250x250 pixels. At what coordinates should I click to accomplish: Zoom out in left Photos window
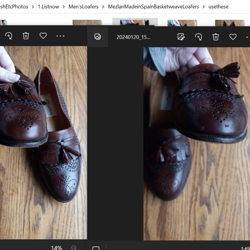click(74, 247)
